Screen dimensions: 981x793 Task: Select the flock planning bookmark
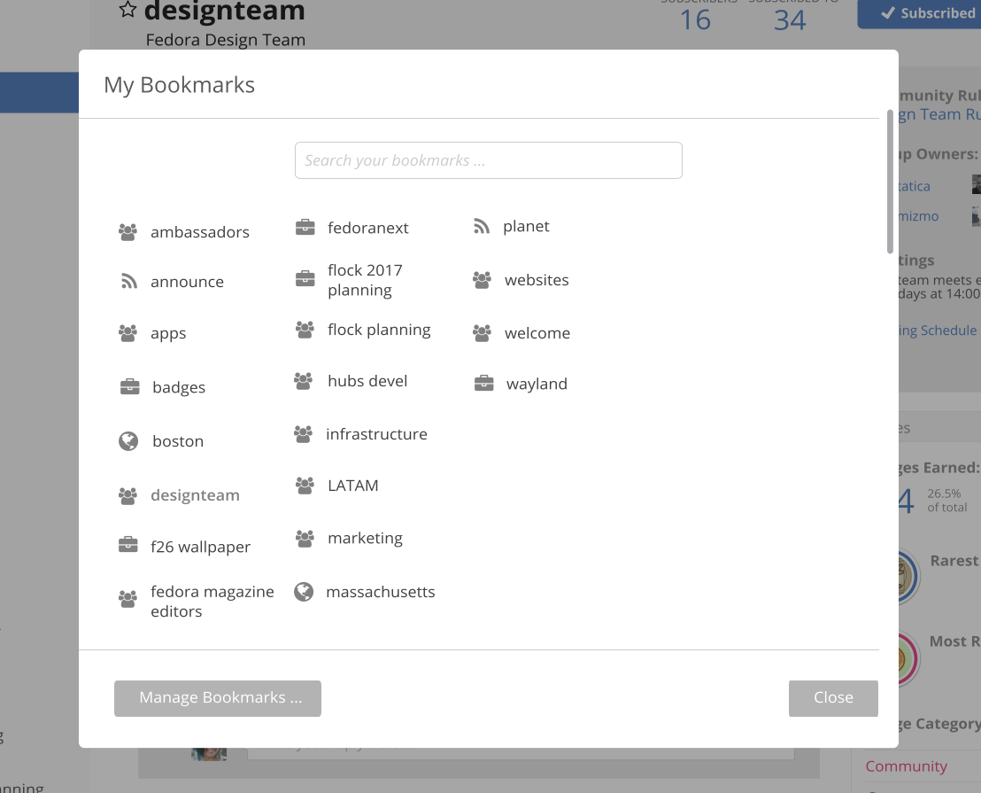pyautogui.click(x=379, y=330)
